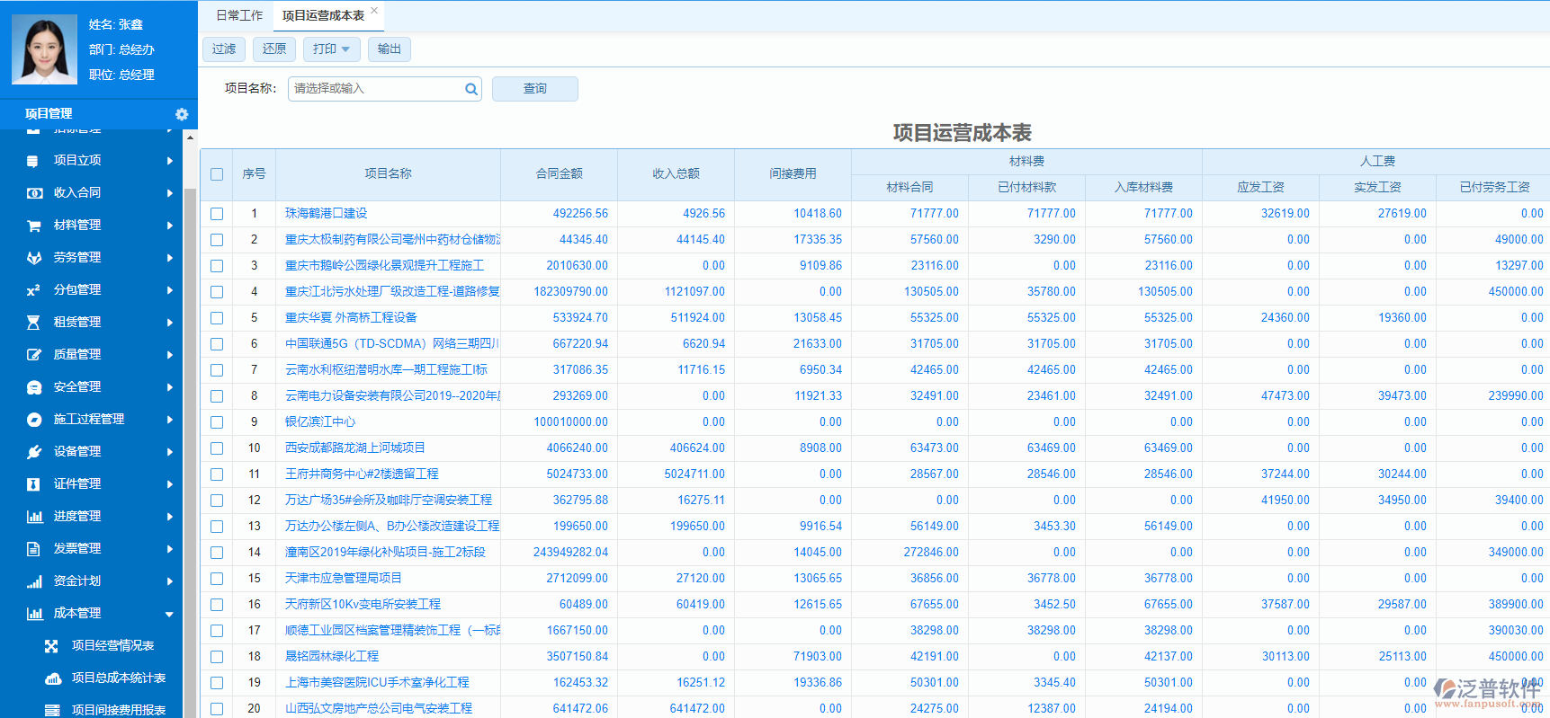Check the row for 珠海鹤港口建设
The width and height of the screenshot is (1550, 718).
(x=217, y=214)
